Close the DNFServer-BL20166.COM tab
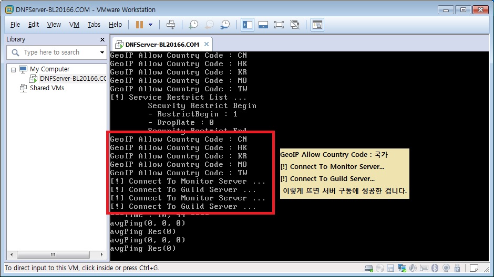 coord(207,45)
